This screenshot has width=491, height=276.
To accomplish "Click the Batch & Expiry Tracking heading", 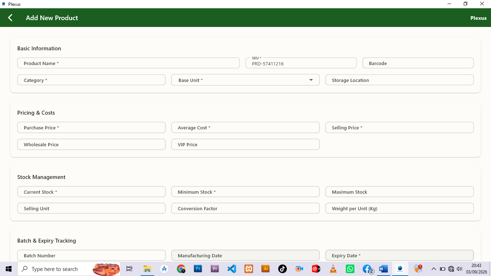I will pos(47,240).
